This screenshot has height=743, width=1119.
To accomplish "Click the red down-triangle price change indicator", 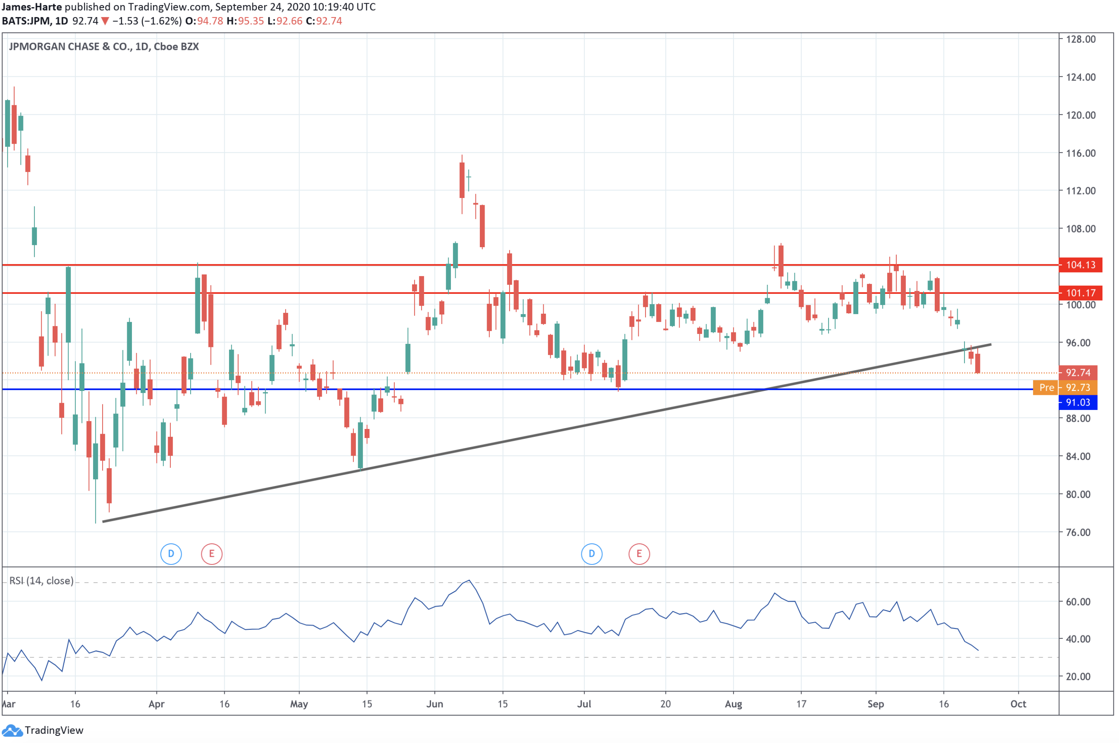I will tap(105, 21).
